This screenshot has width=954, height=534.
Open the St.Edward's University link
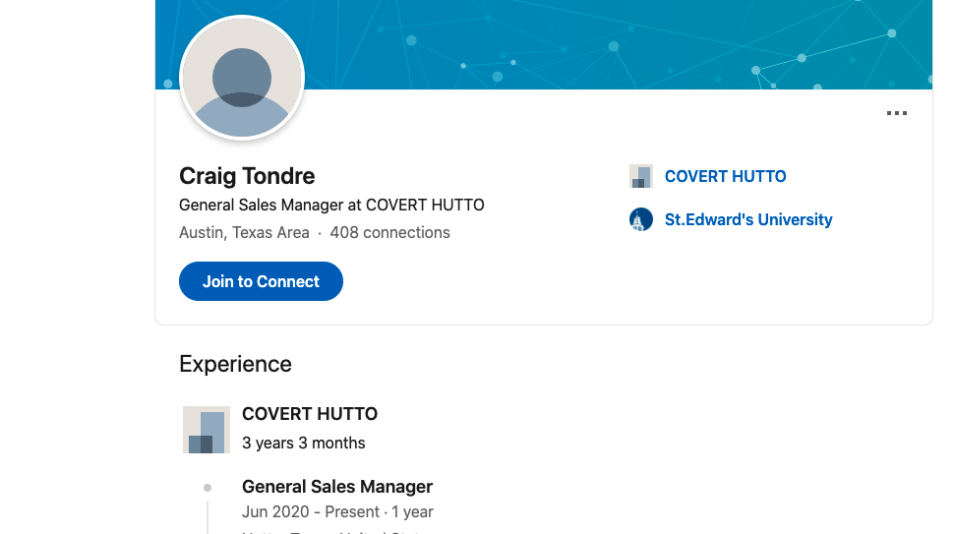(x=747, y=219)
